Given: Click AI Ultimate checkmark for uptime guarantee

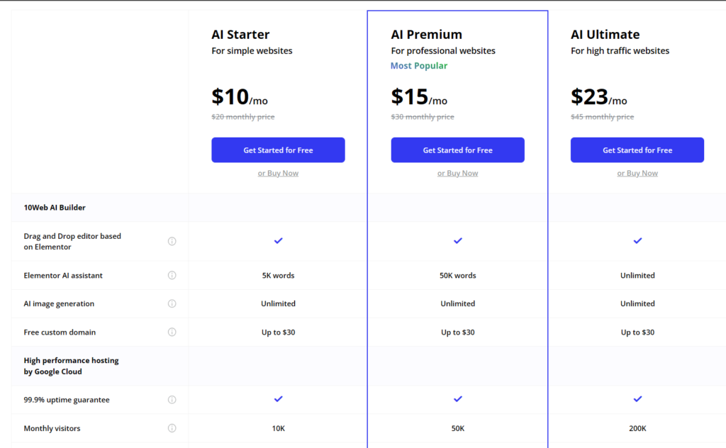Looking at the screenshot, I should [x=637, y=399].
